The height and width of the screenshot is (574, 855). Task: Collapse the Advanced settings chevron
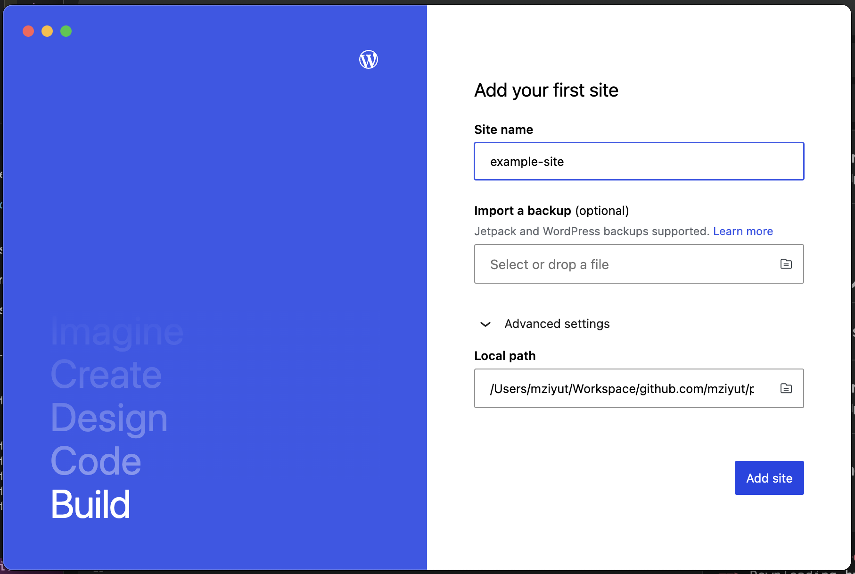pos(485,324)
